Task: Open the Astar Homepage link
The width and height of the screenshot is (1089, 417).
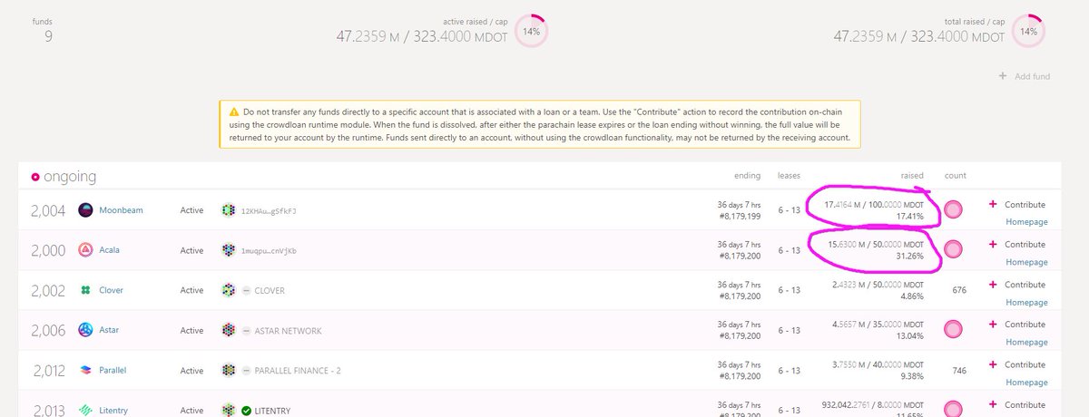Action: (x=1026, y=342)
